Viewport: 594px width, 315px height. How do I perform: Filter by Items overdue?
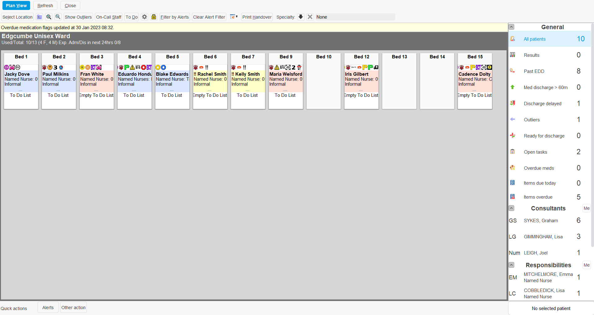549,197
